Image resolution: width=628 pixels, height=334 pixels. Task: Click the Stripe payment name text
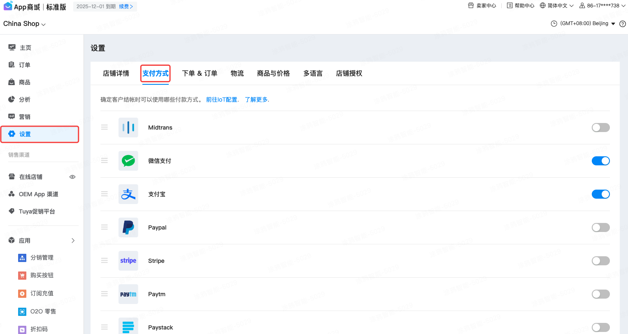156,261
